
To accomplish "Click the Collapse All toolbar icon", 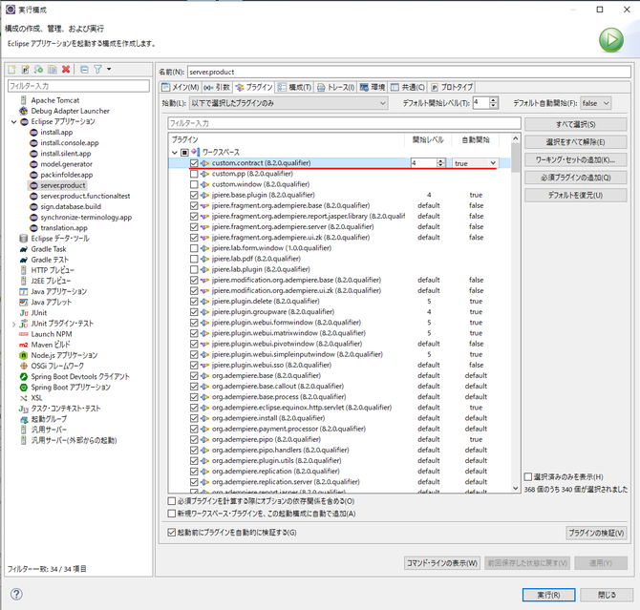I will click(84, 70).
